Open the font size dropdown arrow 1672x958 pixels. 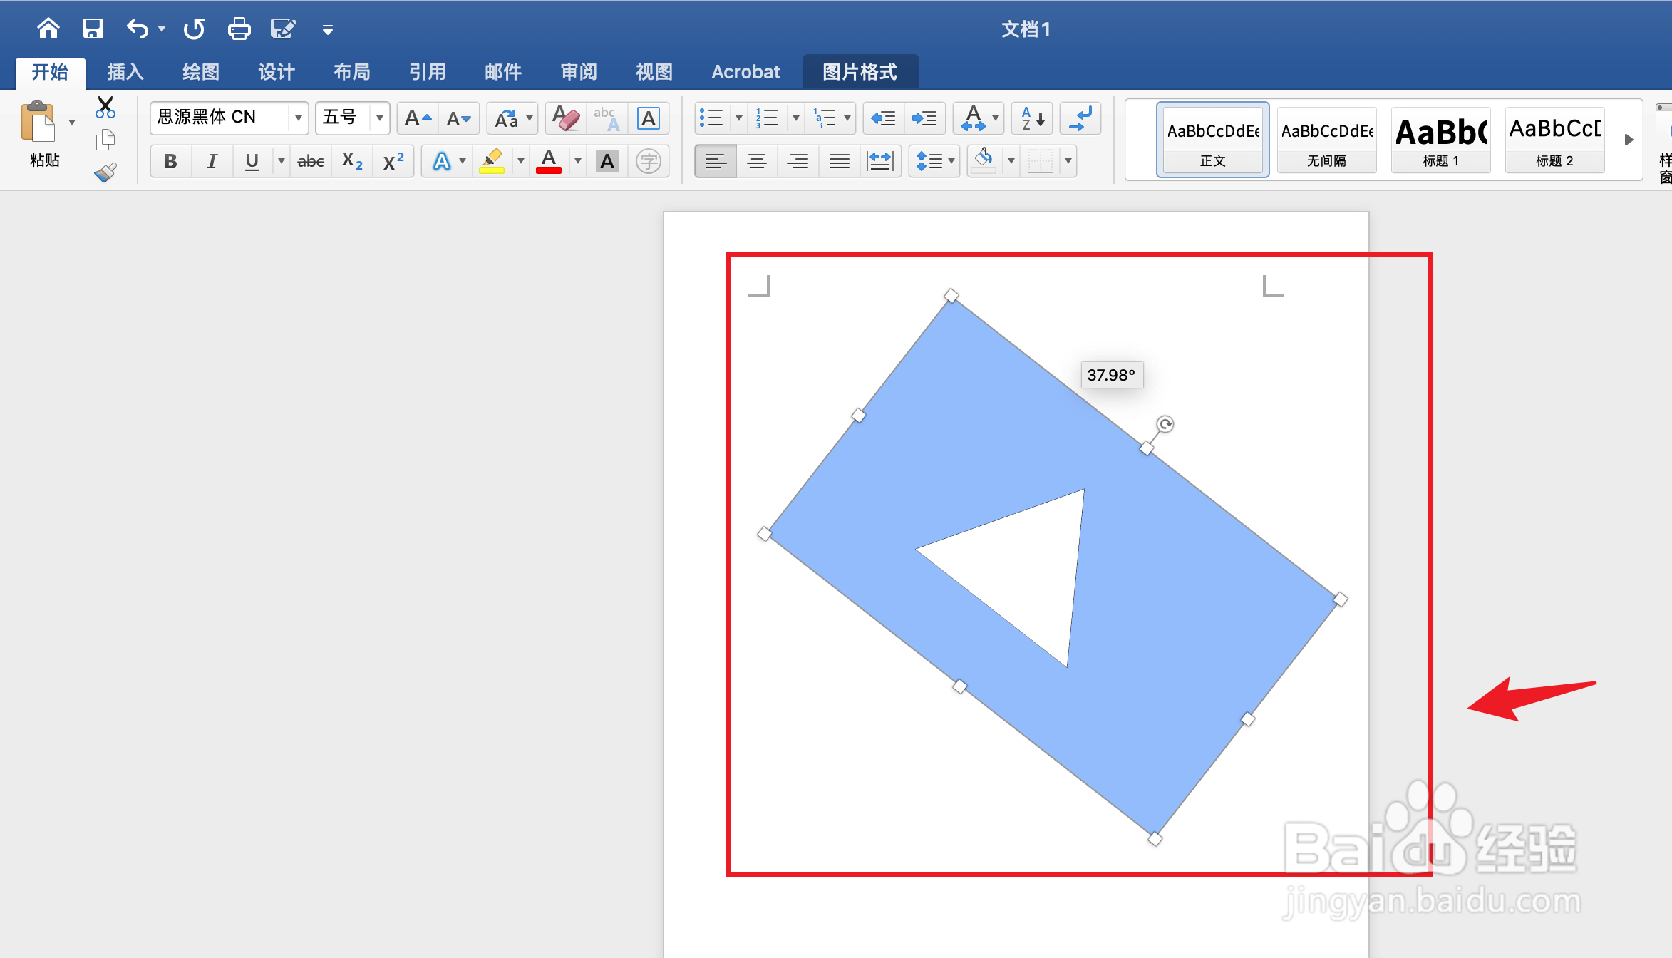[x=380, y=118]
